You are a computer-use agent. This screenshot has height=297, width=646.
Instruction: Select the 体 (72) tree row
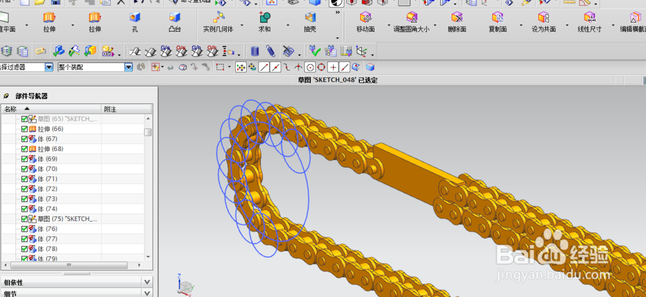coord(72,189)
